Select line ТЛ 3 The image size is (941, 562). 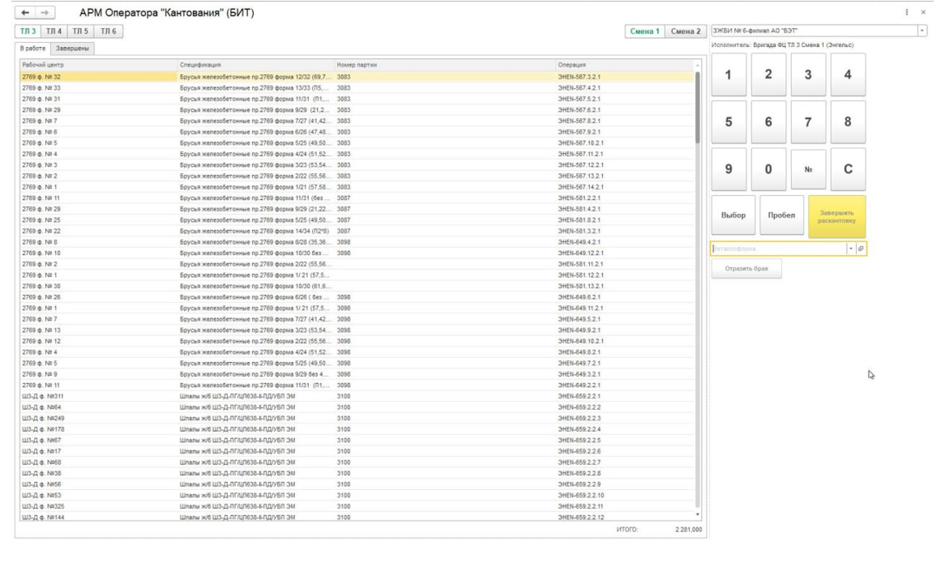[x=28, y=32]
